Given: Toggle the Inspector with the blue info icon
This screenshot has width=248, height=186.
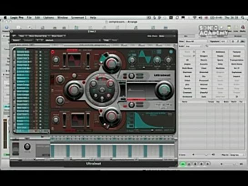Looking at the screenshot, I should (7, 27).
